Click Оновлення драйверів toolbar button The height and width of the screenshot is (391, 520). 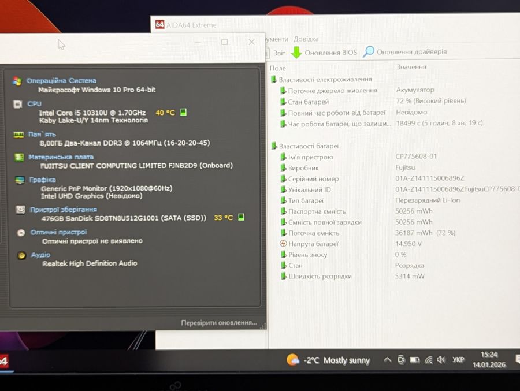pyautogui.click(x=404, y=52)
